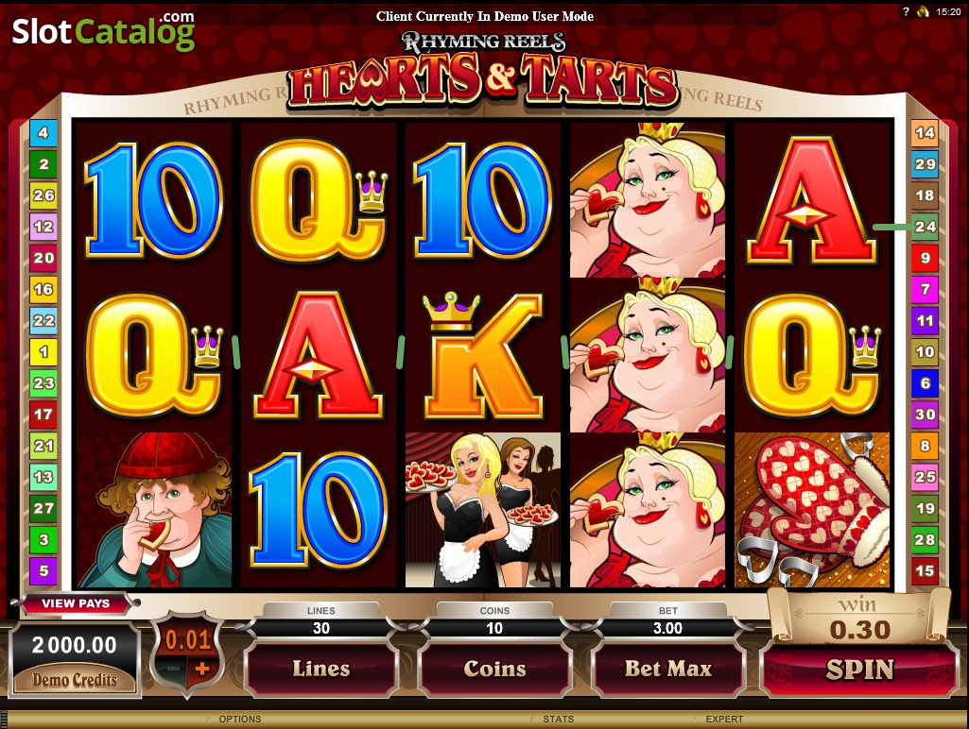
Task: Click the help question mark icon
Action: pyautogui.click(x=906, y=11)
